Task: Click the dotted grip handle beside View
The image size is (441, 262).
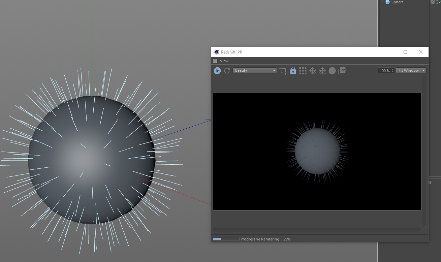Action: click(x=215, y=61)
